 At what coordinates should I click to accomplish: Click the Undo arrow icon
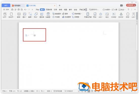[x=25, y=10]
